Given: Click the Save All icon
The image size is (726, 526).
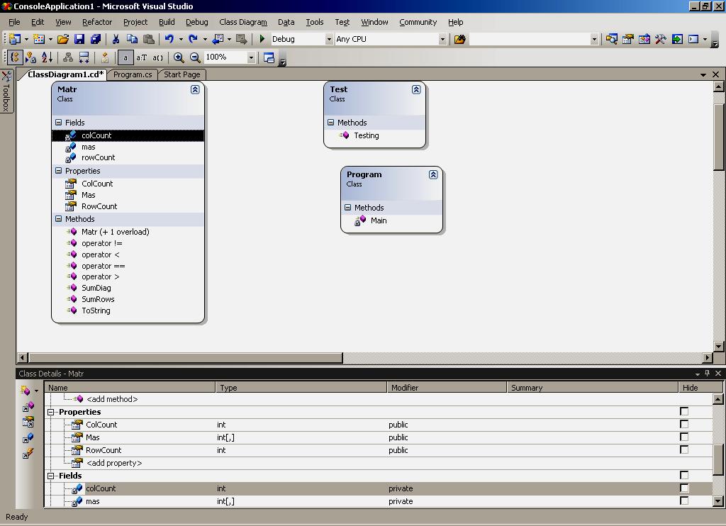Looking at the screenshot, I should coord(96,40).
